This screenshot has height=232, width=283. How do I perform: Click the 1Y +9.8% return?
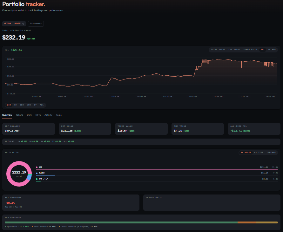click(x=57, y=141)
